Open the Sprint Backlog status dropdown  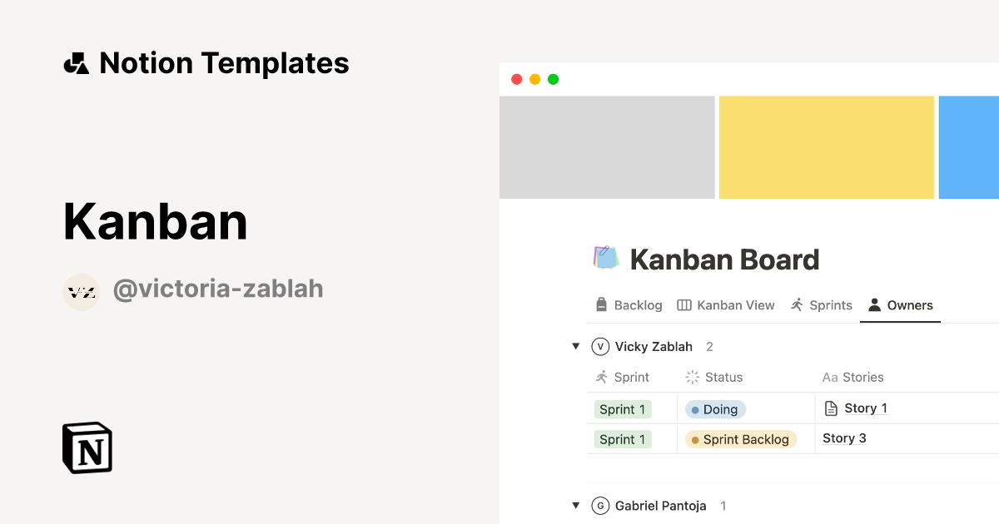point(741,439)
